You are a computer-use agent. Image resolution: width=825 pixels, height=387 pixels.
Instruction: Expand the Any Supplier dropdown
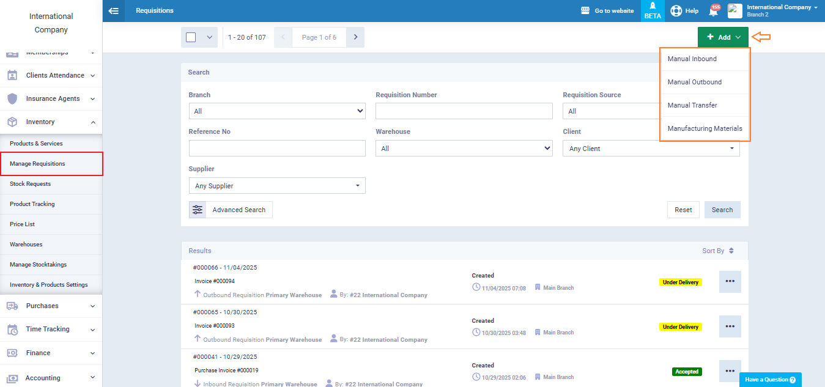click(277, 186)
